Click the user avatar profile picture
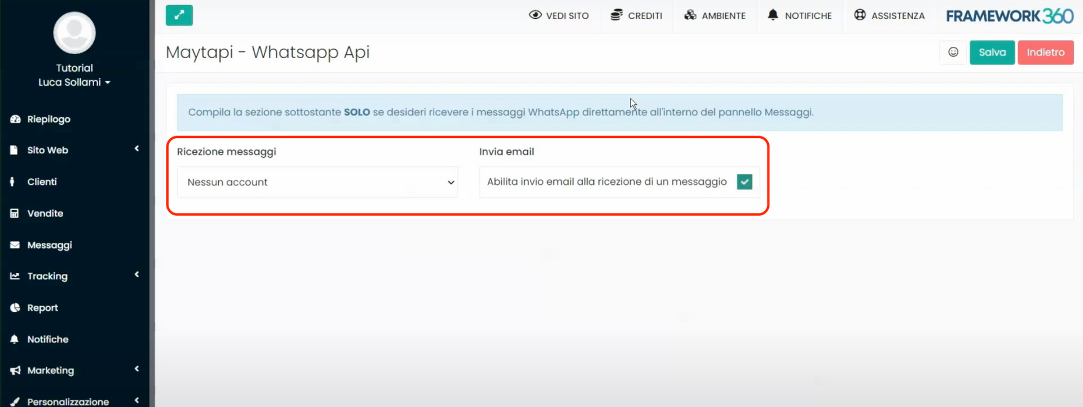 [74, 33]
